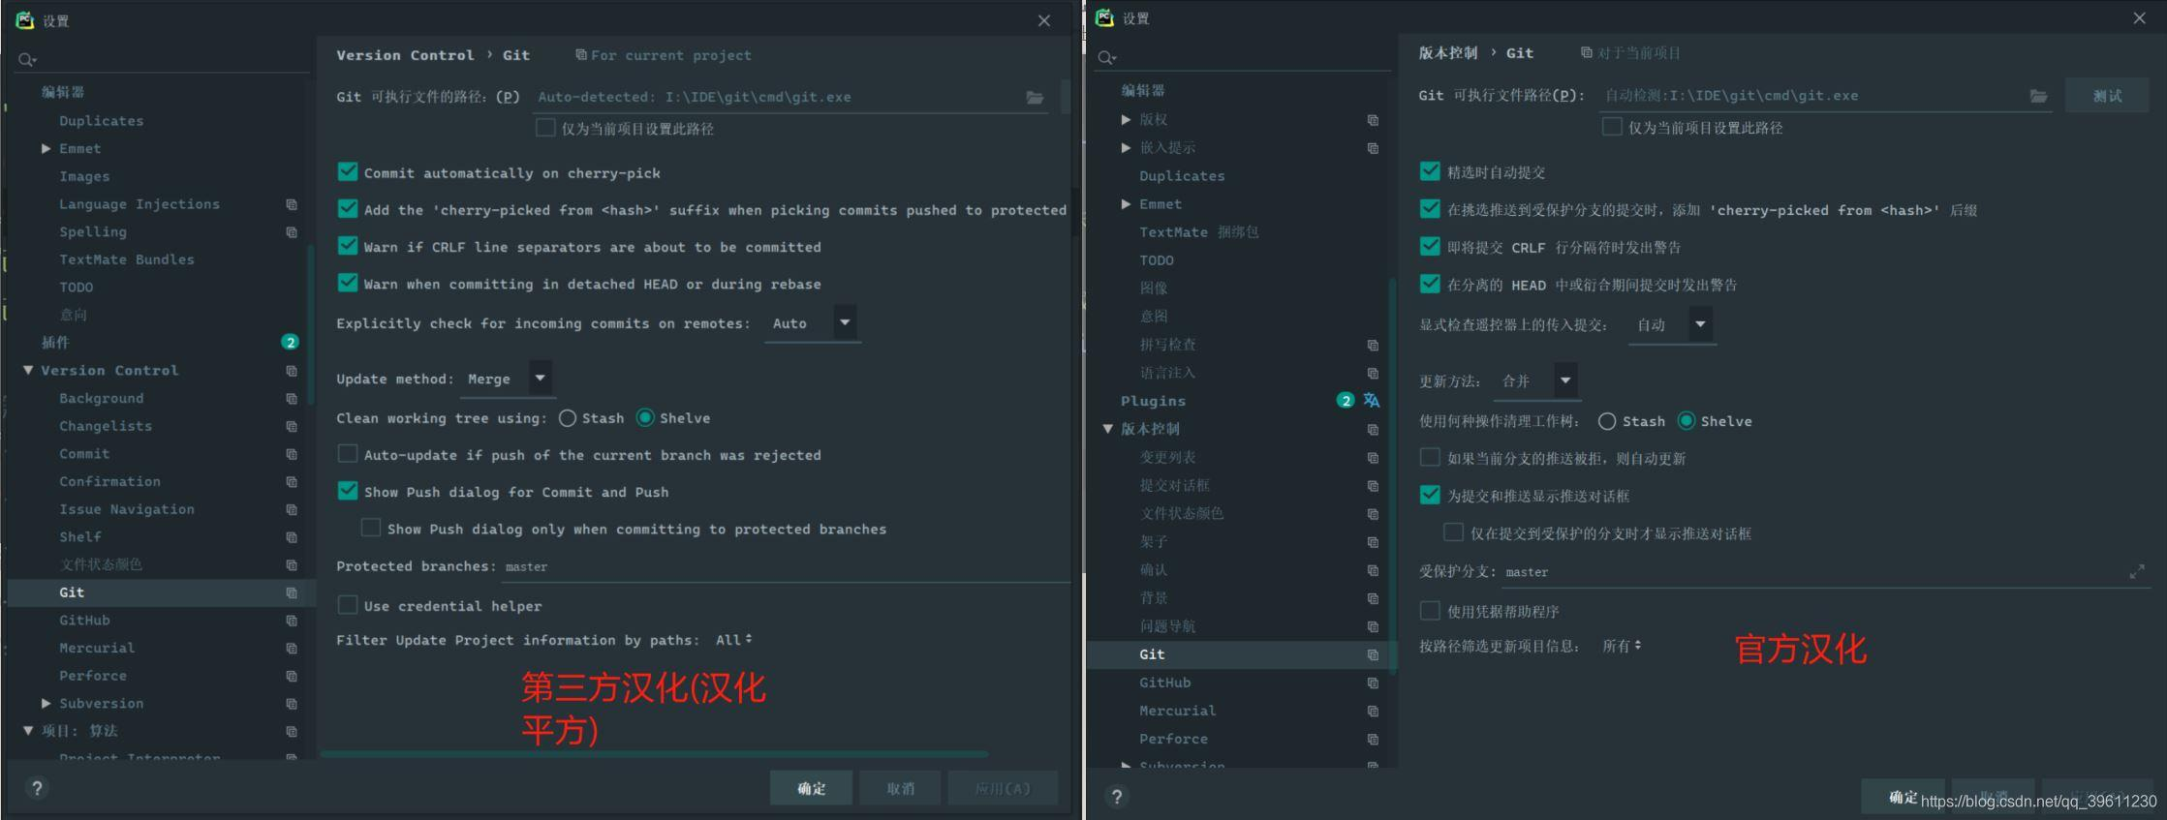
Task: Click the translate icon next to Plugins
Action: (1372, 400)
